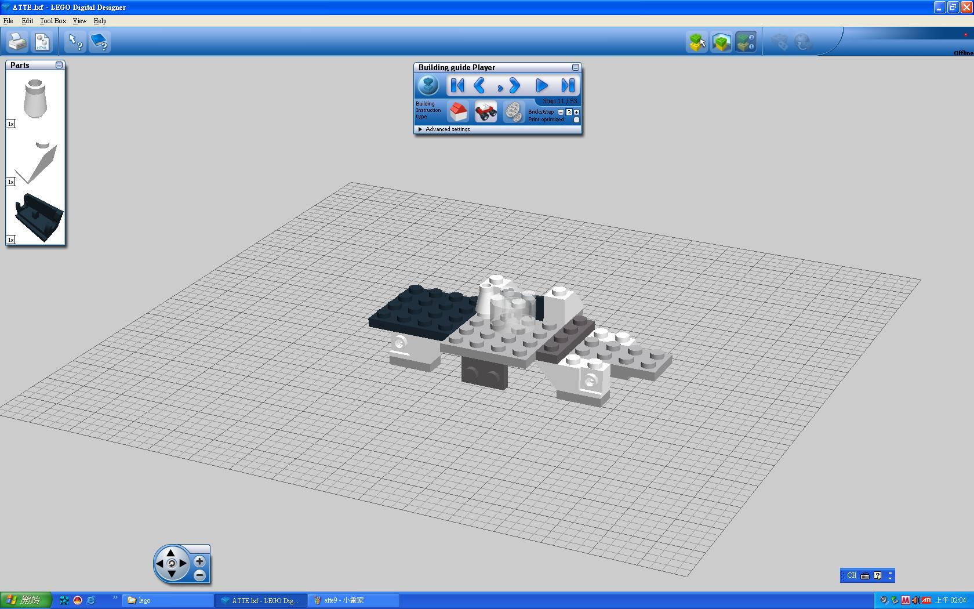Image resolution: width=974 pixels, height=609 pixels.
Task: Click the CH language bar indicator
Action: tap(851, 575)
